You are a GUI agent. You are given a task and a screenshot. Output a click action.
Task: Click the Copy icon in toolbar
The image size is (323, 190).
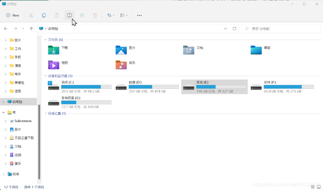tap(44, 15)
